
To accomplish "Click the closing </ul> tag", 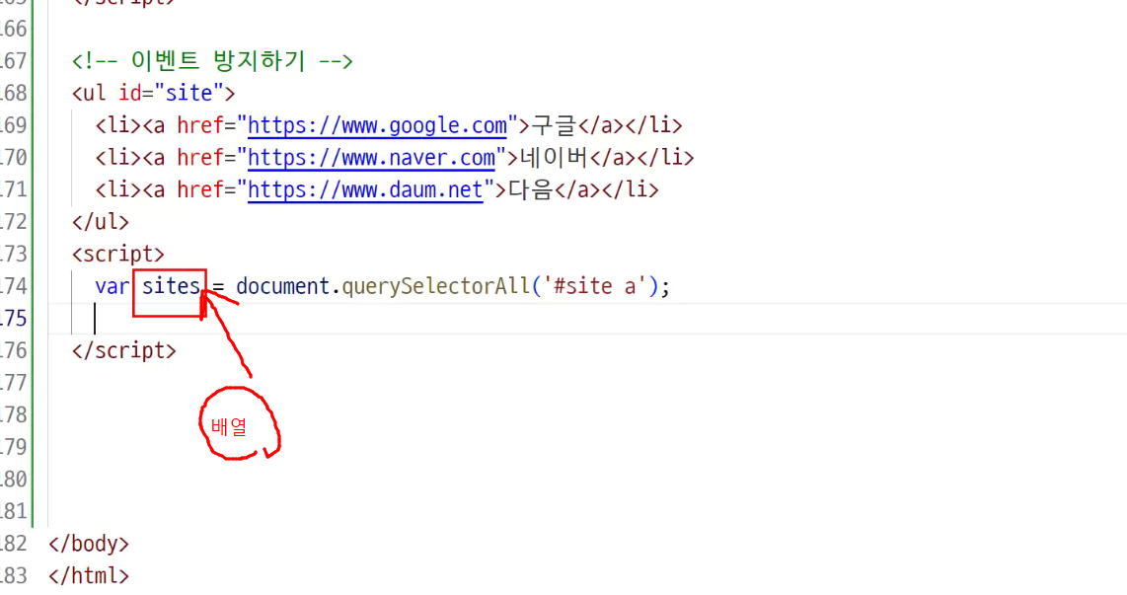I will [x=100, y=222].
